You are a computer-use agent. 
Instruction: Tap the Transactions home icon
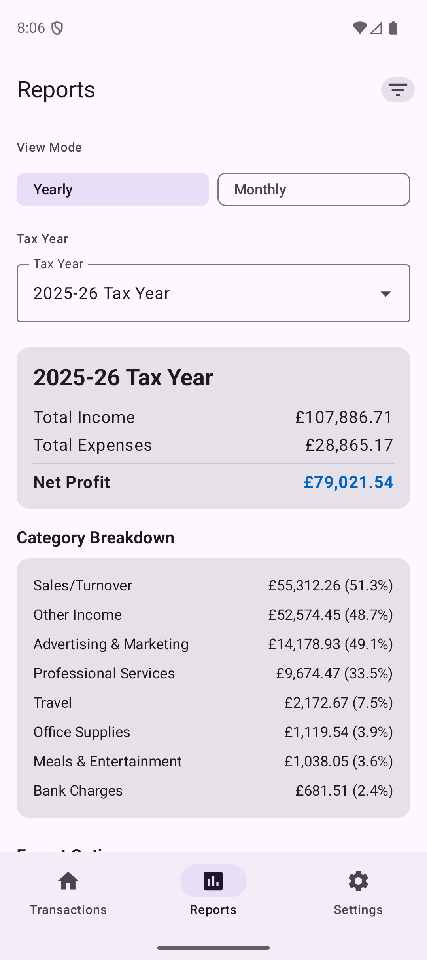point(68,881)
